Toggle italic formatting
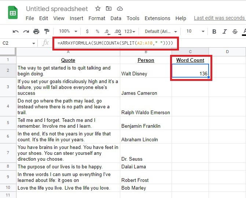Viewport: 246px width, 198px height. (x=224, y=31)
